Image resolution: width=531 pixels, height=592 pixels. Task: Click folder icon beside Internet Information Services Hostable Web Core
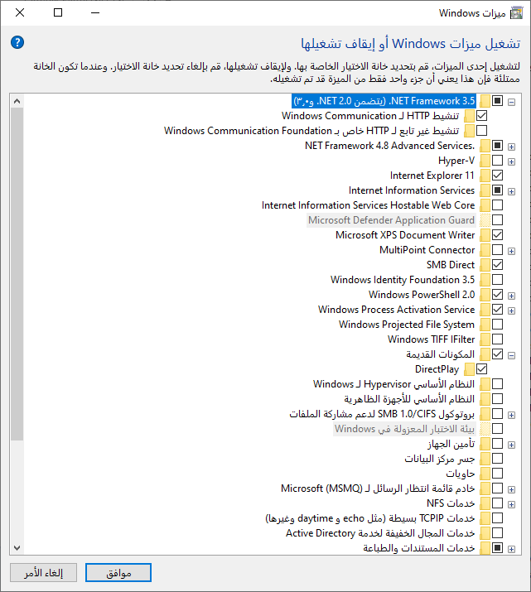(x=485, y=205)
